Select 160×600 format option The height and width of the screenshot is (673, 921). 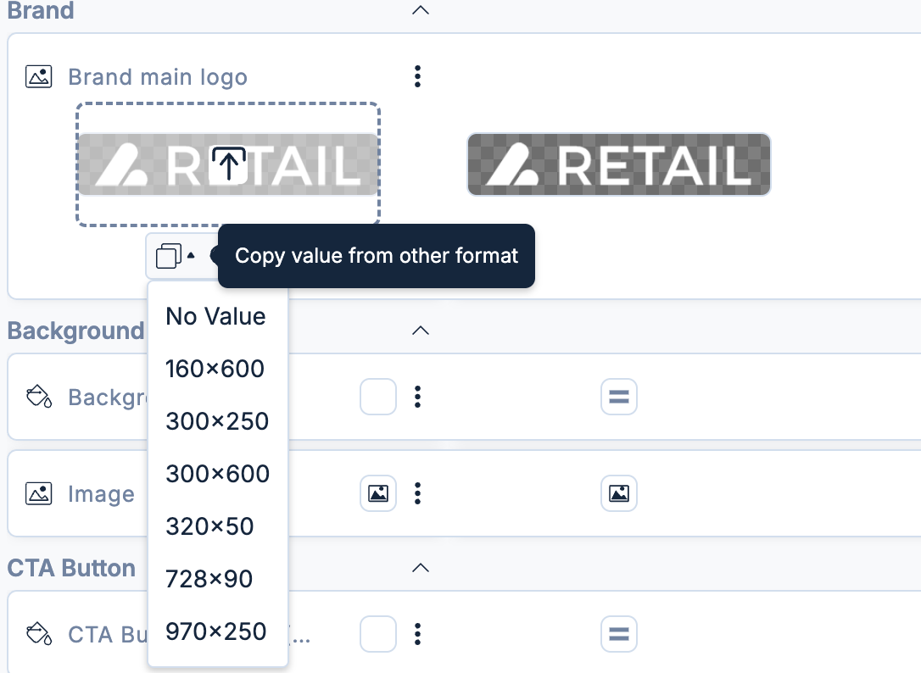[217, 369]
